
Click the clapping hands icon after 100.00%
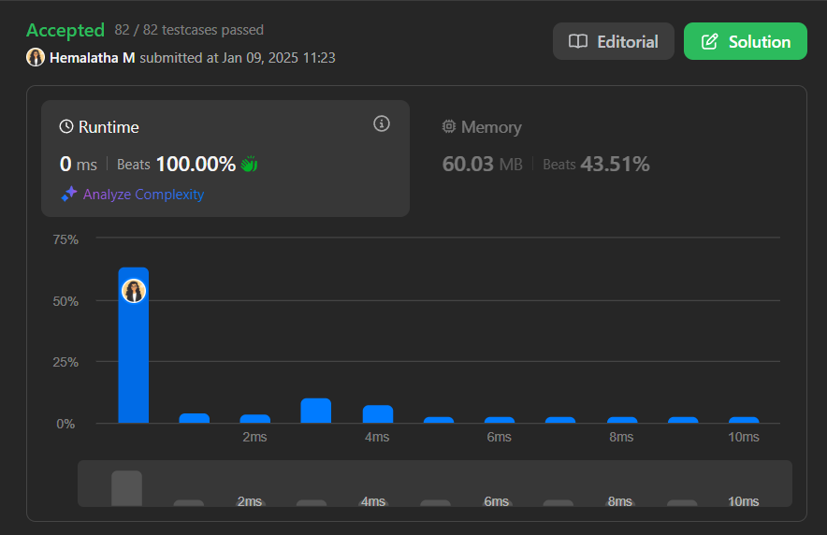click(249, 165)
